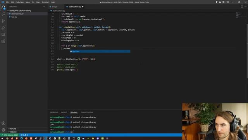Click the editor vertical scrollbar

pos(247,51)
